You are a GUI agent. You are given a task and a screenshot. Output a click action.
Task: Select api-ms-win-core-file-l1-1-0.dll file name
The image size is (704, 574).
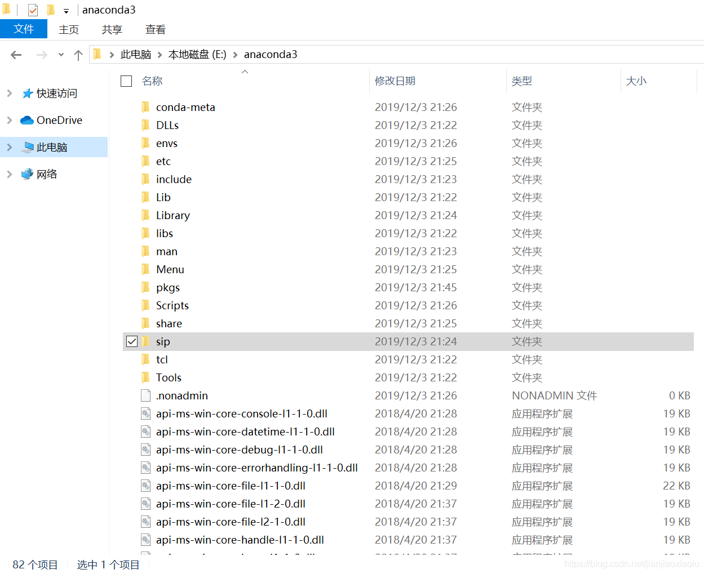[231, 486]
